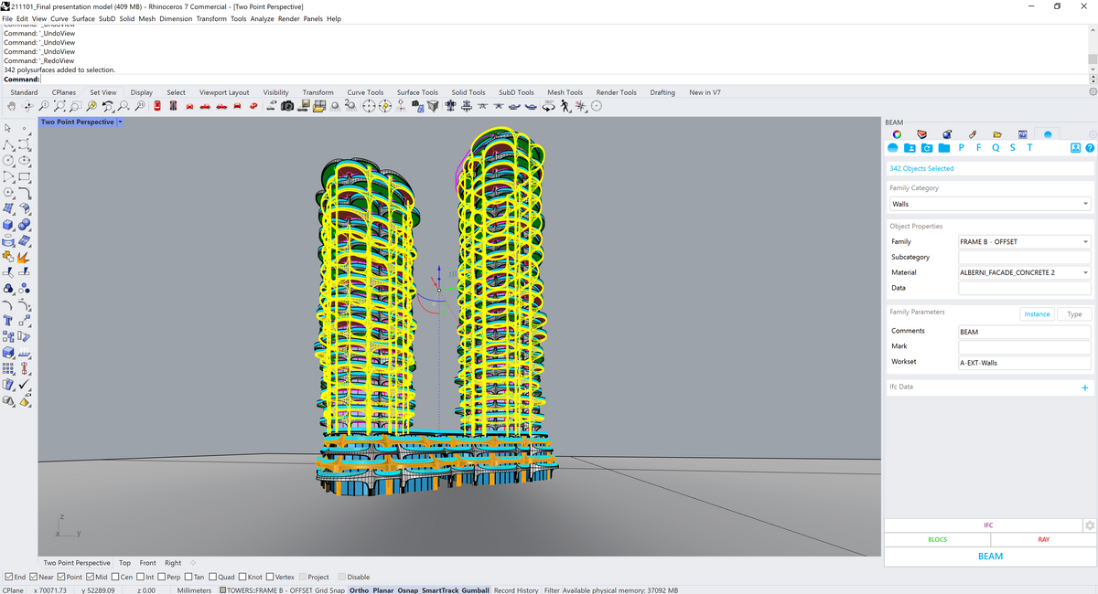
Task: Click the blue help question mark icon
Action: [1089, 148]
